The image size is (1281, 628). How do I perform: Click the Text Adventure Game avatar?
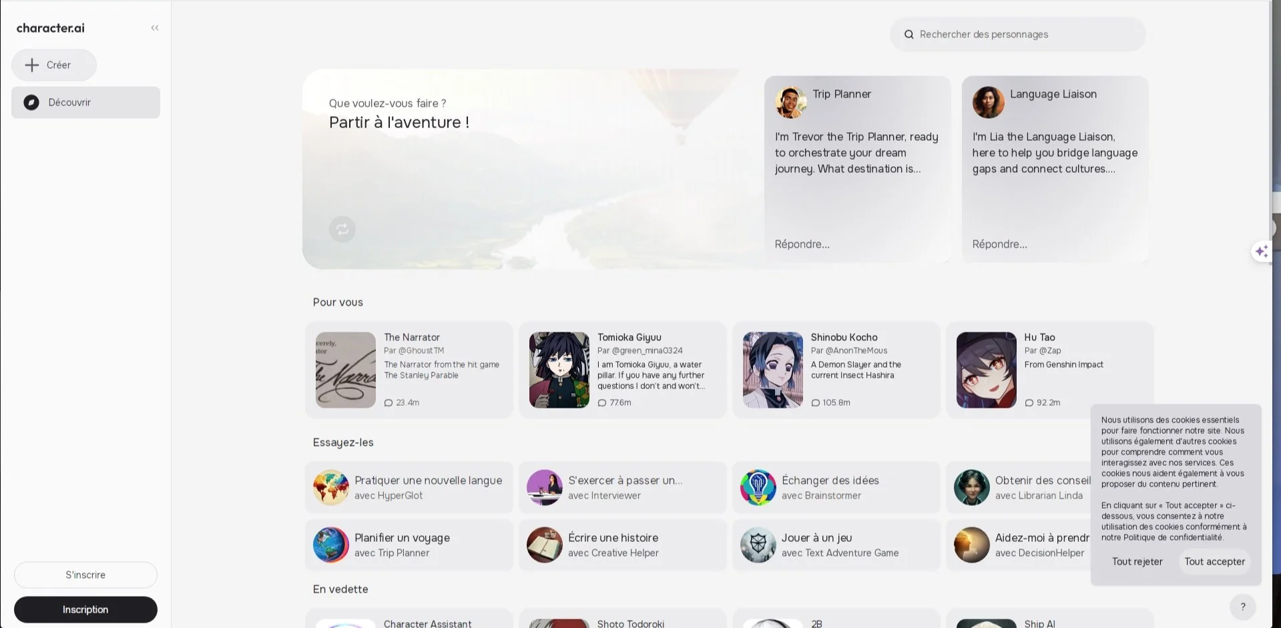click(758, 545)
